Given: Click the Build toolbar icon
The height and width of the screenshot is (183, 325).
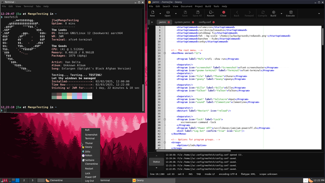Looking at the screenshot, I should [x=274, y=12].
